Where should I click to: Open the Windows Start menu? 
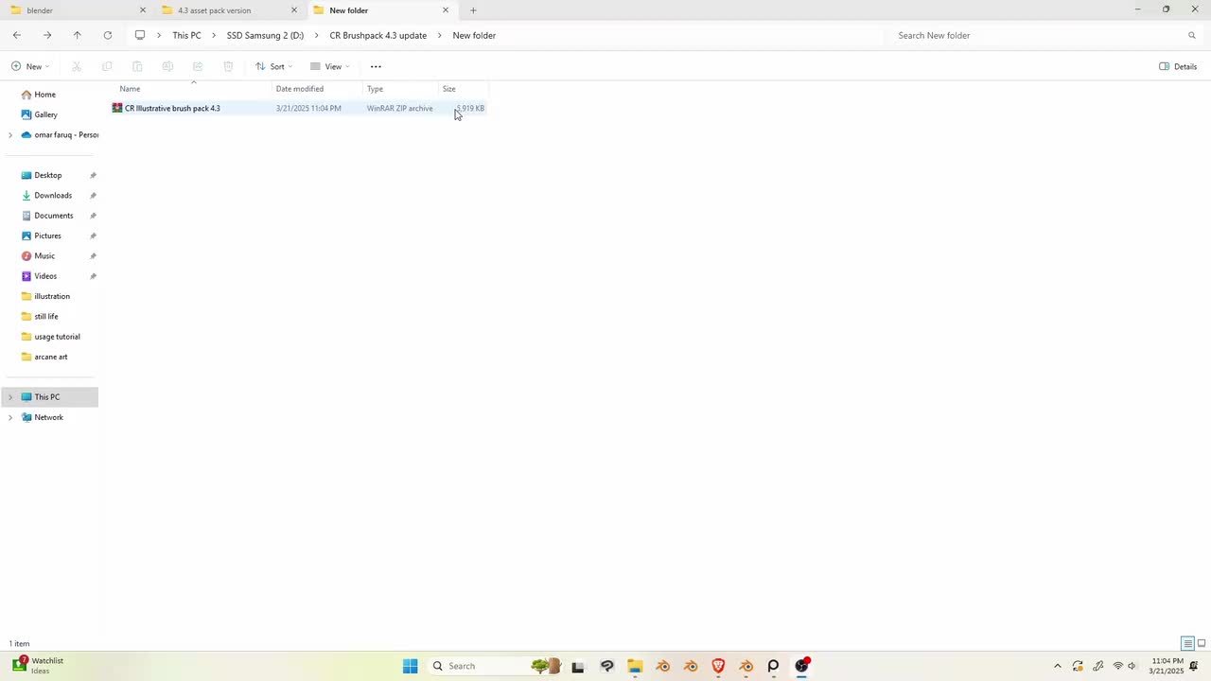pyautogui.click(x=410, y=666)
